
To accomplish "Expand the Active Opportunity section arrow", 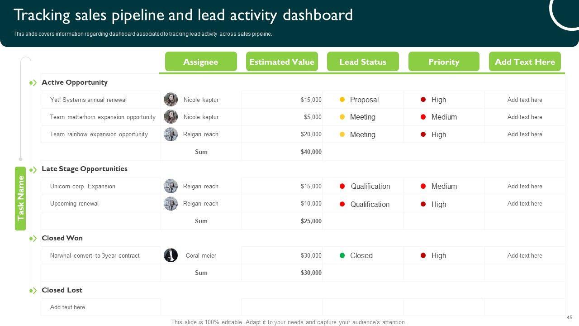I will (33, 83).
